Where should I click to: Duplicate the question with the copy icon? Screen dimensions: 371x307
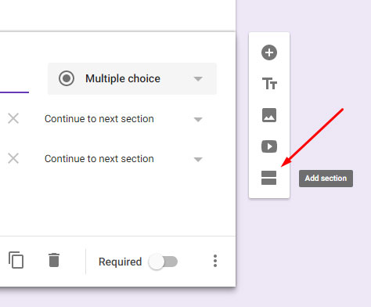(x=16, y=260)
